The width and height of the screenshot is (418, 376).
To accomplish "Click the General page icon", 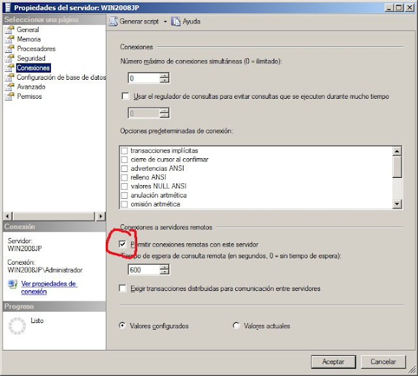I will tap(9, 29).
